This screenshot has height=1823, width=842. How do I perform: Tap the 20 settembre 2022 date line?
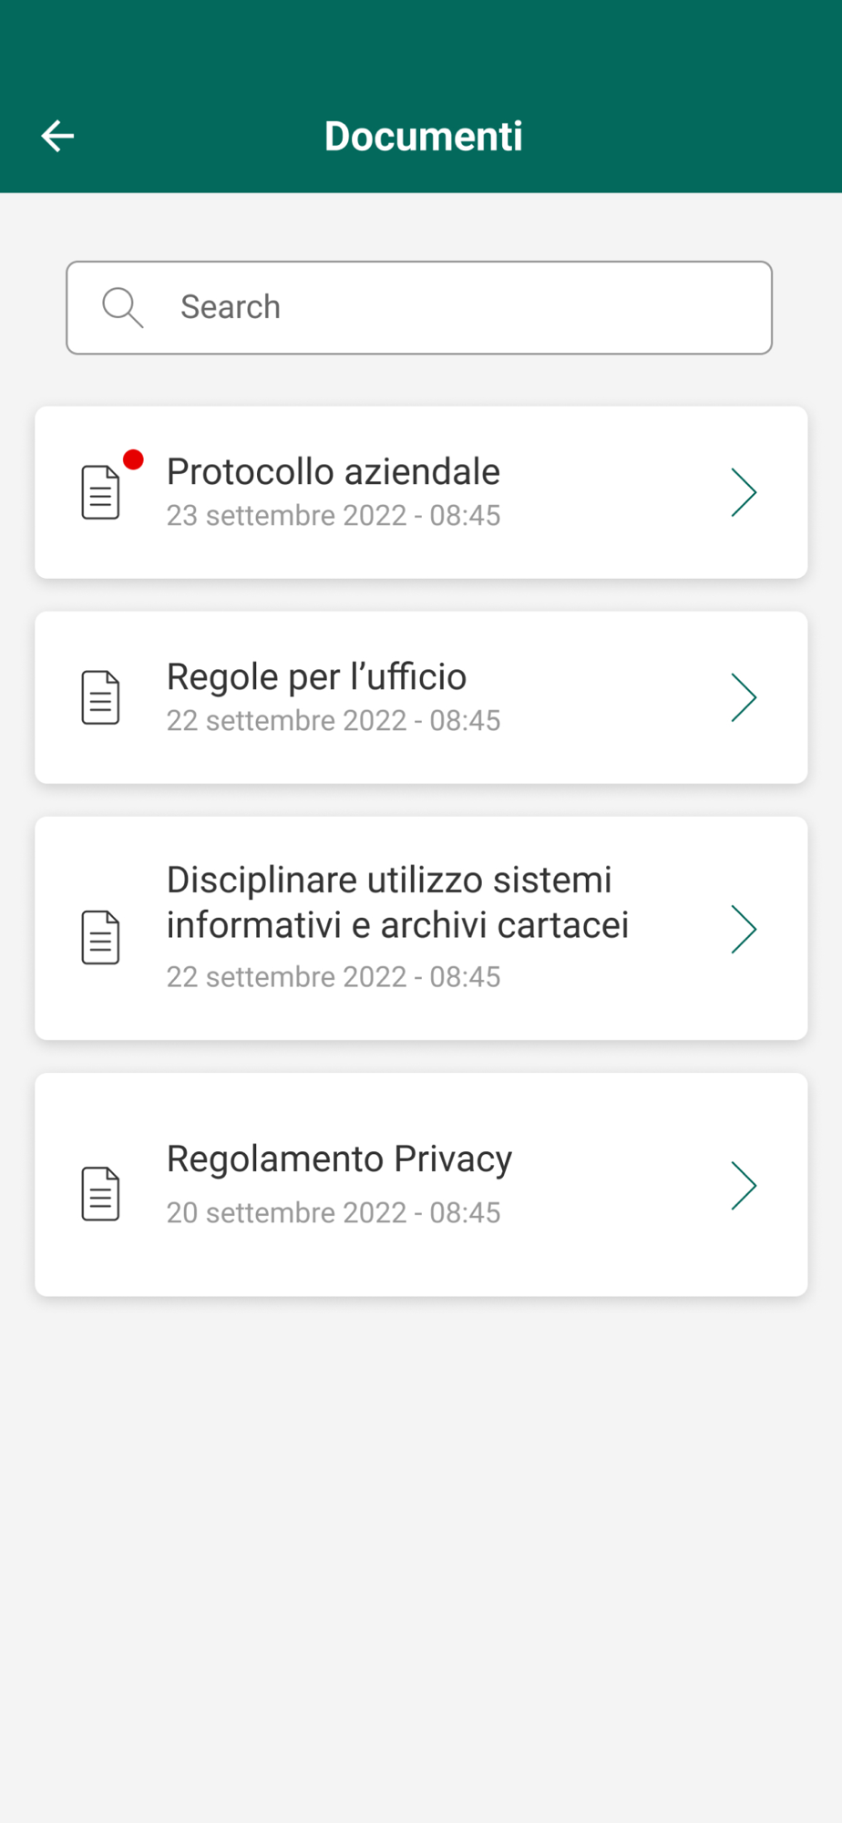[x=333, y=1213]
